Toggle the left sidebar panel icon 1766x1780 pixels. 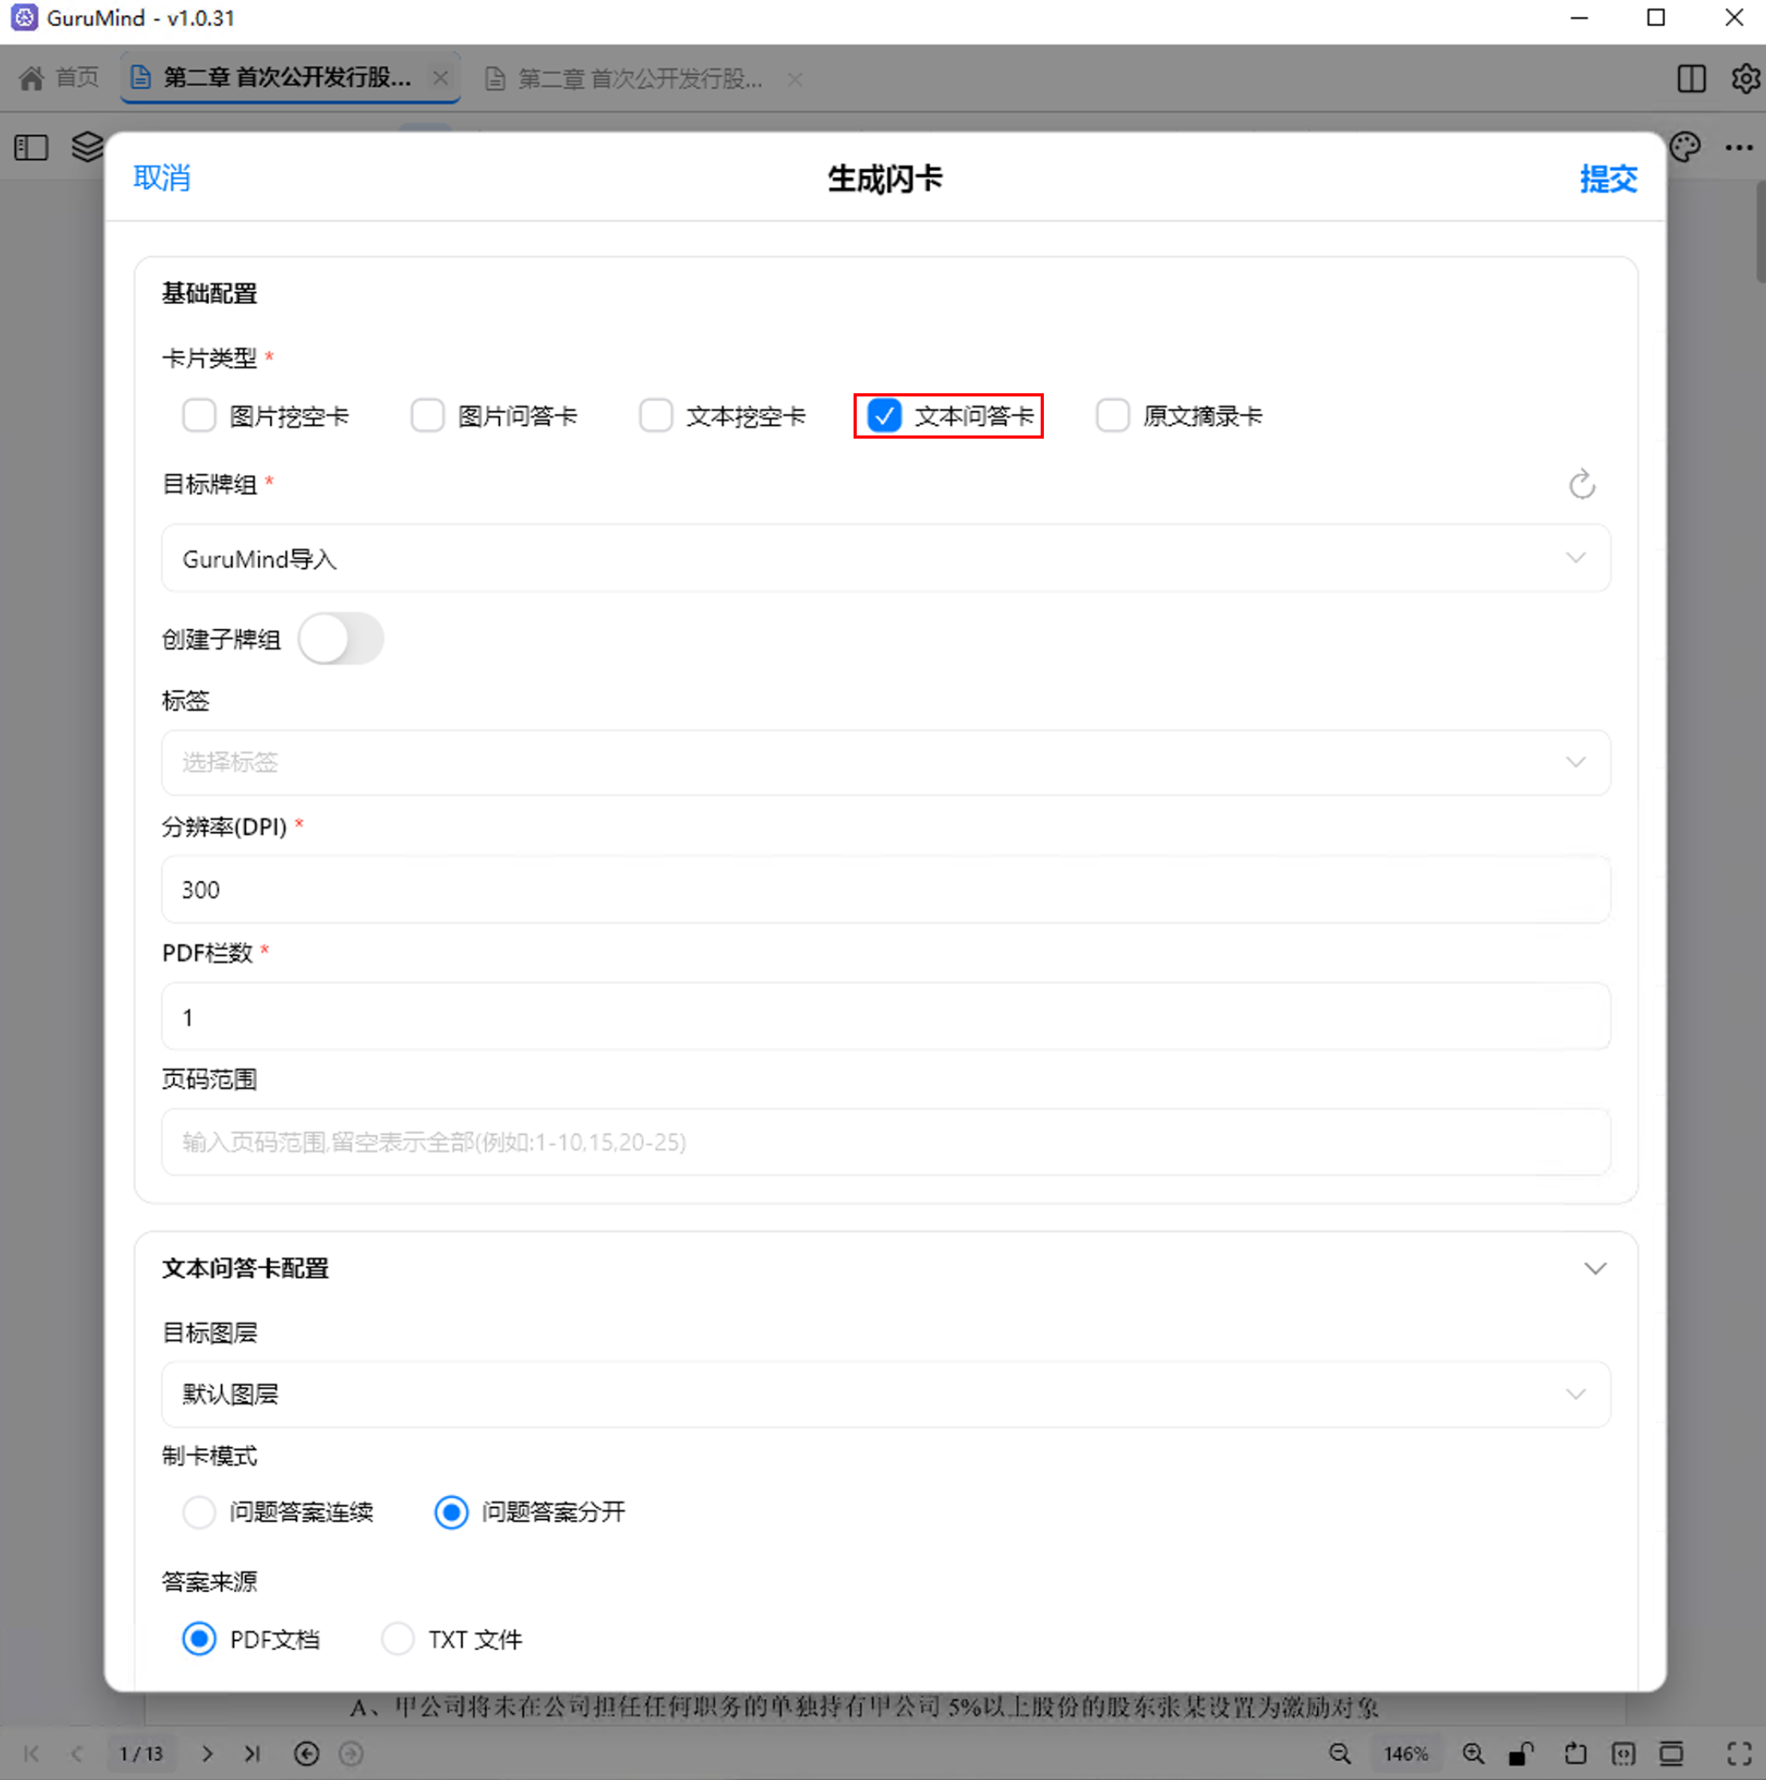click(x=31, y=147)
